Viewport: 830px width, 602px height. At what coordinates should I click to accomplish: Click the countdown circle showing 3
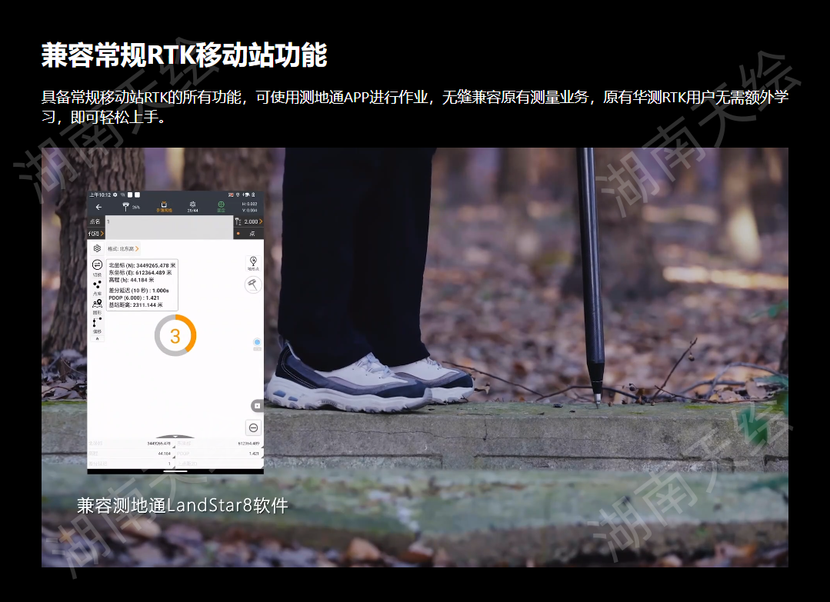click(x=175, y=335)
